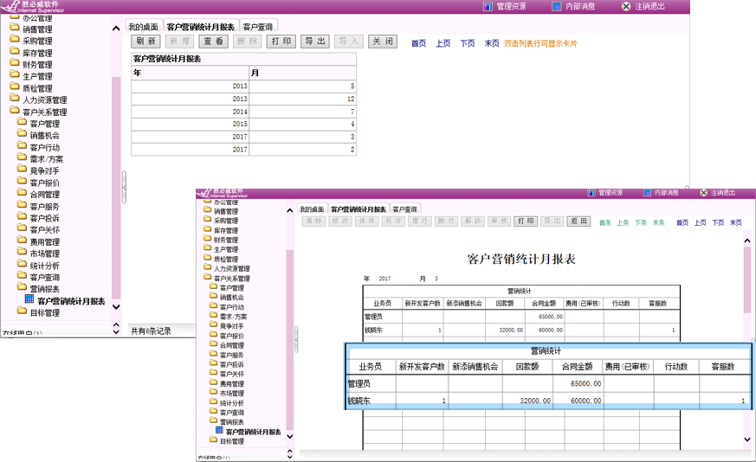756x462 pixels.
Task: Click the green 下条 link in the front window
Action: click(641, 222)
